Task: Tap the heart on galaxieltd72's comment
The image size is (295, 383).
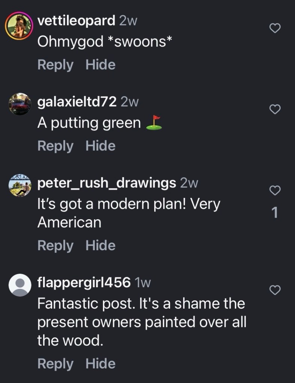Action: pos(275,109)
